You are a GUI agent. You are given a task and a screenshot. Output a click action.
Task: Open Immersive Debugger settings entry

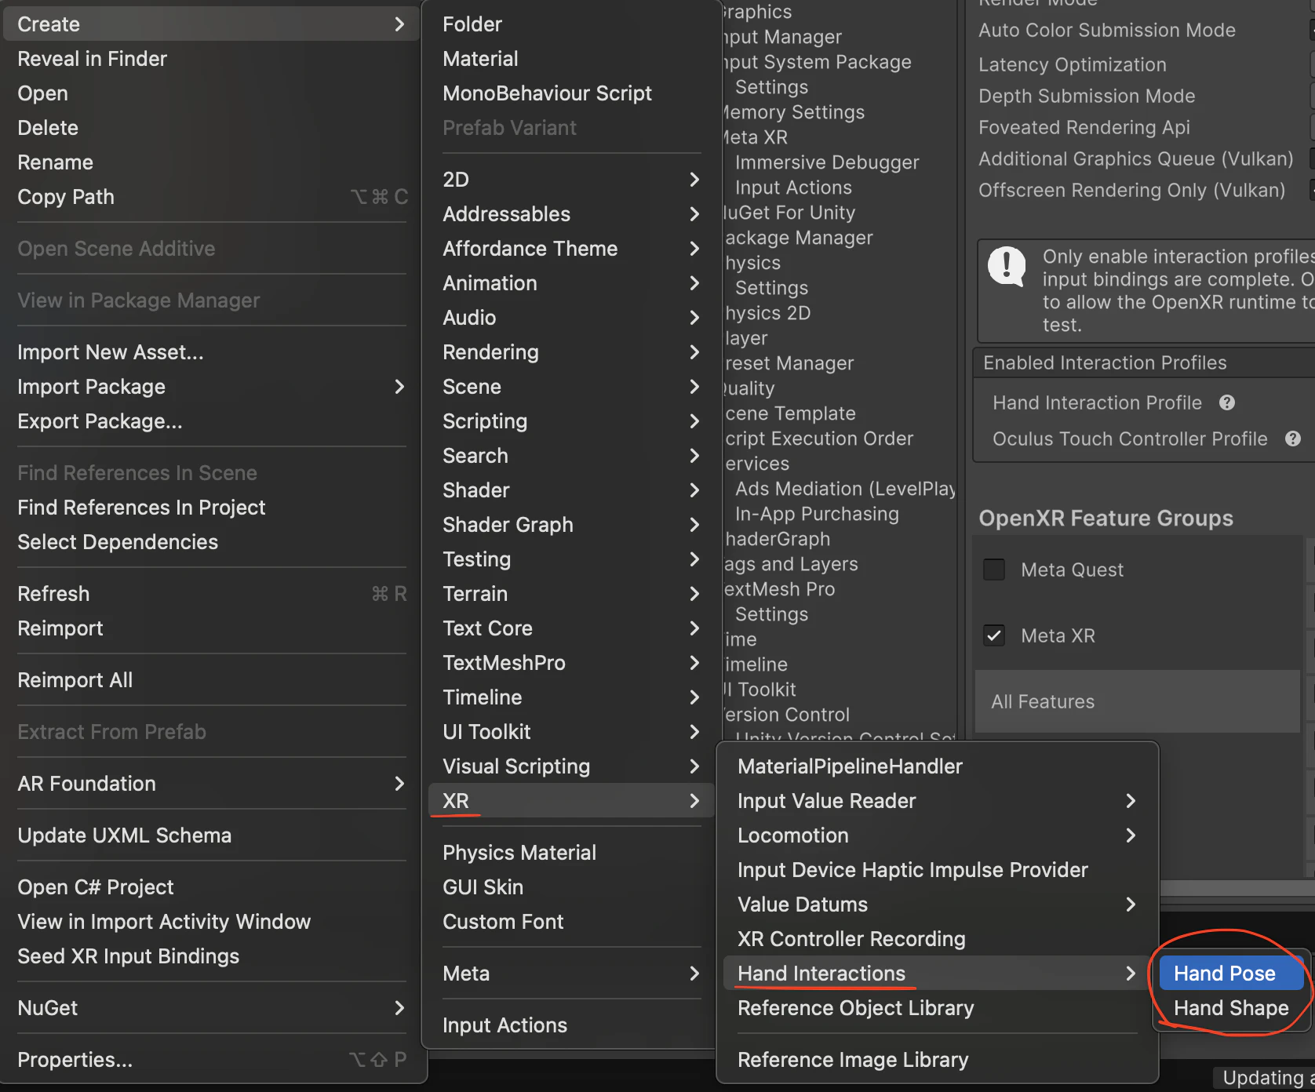(x=827, y=162)
